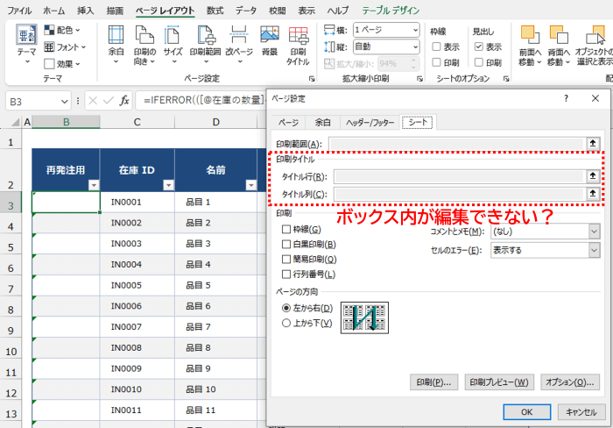Click the confirm checkmark icon in formula bar
Image resolution: width=613 pixels, height=428 pixels.
click(x=109, y=101)
